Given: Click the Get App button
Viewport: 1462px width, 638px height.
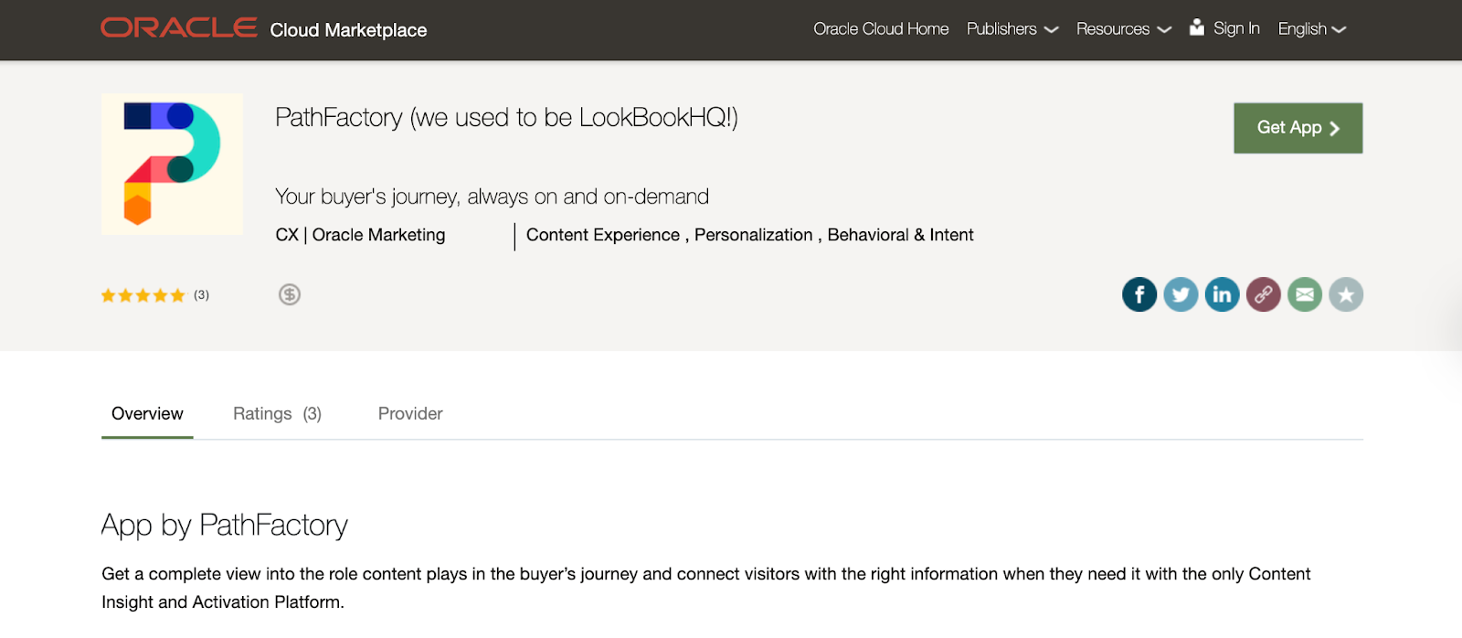Looking at the screenshot, I should (x=1298, y=128).
